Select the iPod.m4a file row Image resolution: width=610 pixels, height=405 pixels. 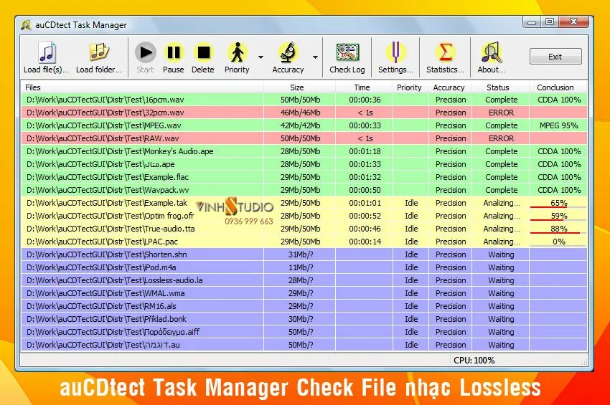coord(304,267)
